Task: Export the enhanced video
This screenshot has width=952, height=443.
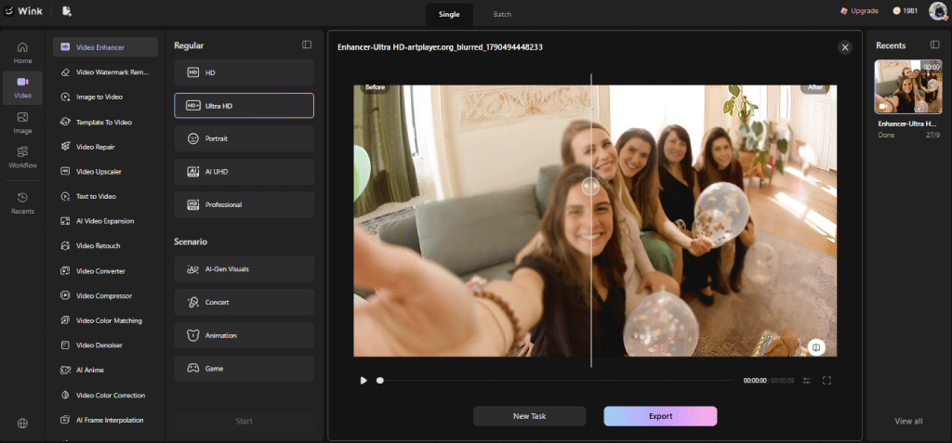Action: (x=660, y=416)
